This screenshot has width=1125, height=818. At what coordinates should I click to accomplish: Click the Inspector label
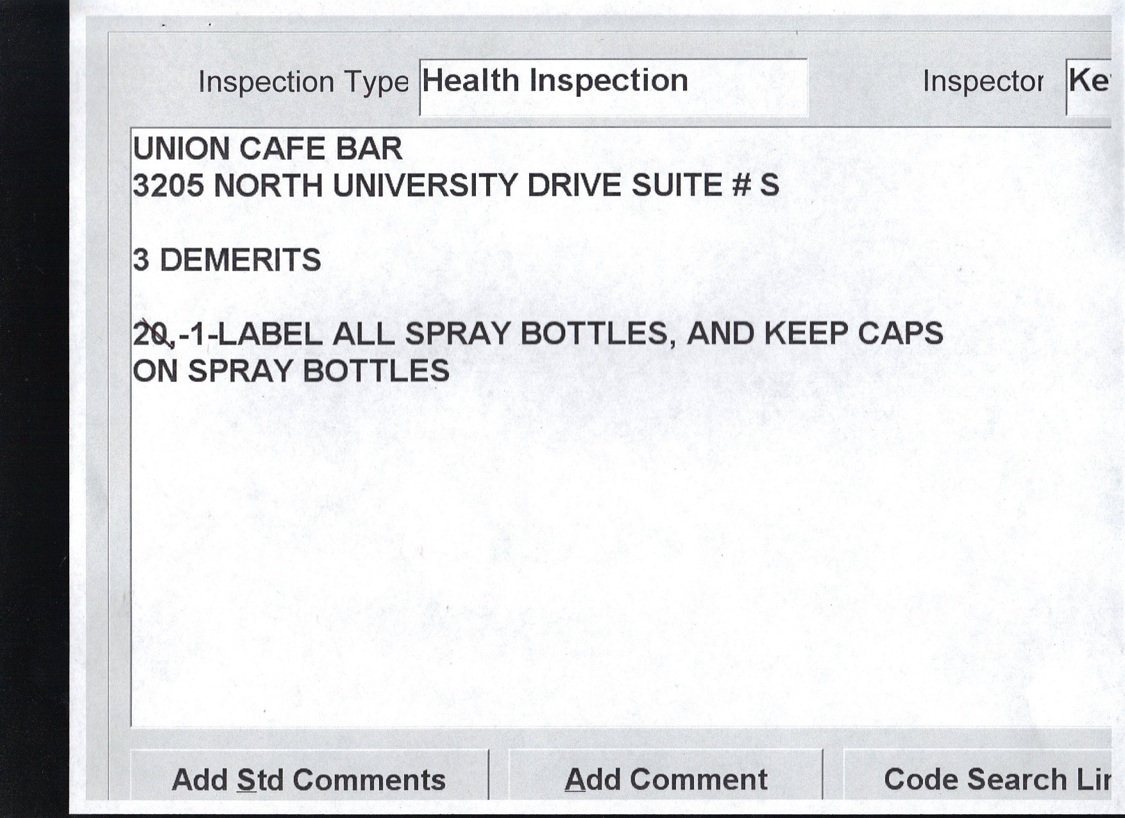[x=982, y=81]
